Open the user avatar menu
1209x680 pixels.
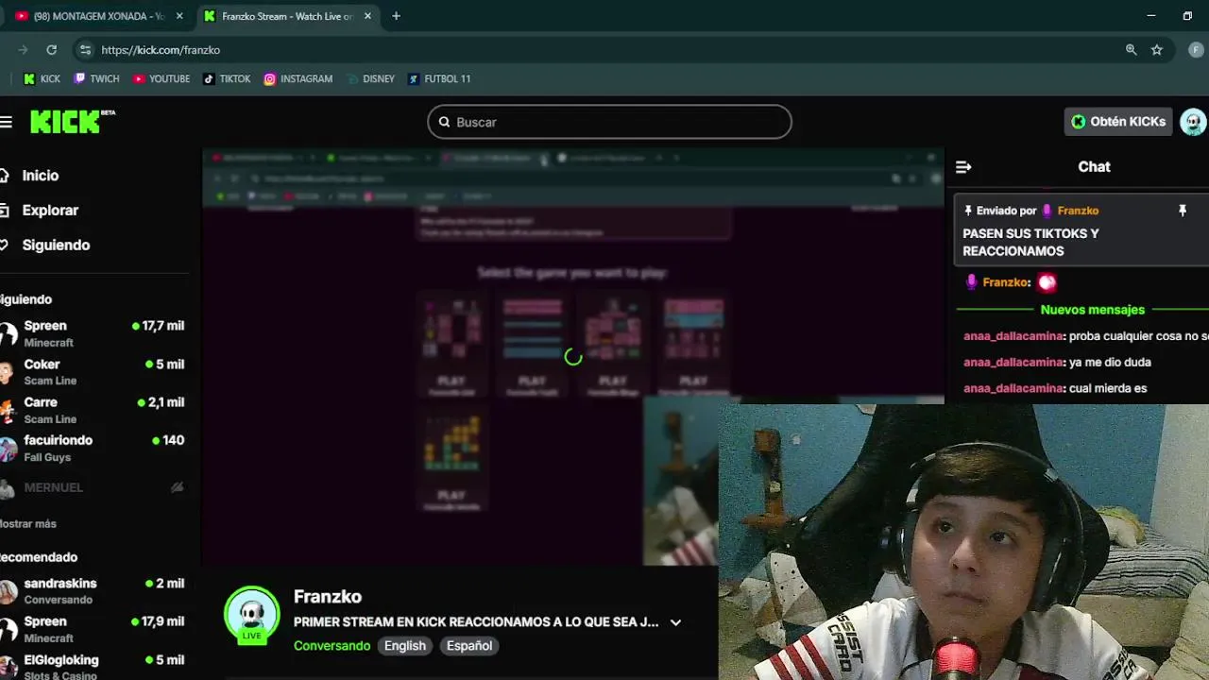coord(1193,122)
